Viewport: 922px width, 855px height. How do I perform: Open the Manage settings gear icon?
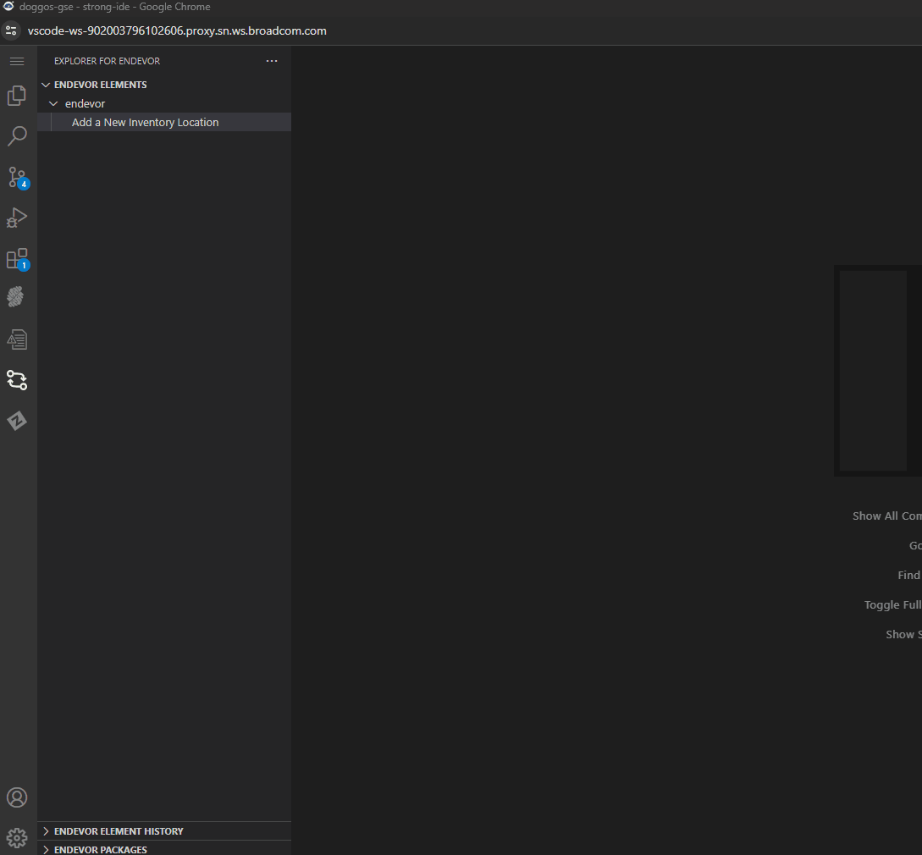coord(17,836)
